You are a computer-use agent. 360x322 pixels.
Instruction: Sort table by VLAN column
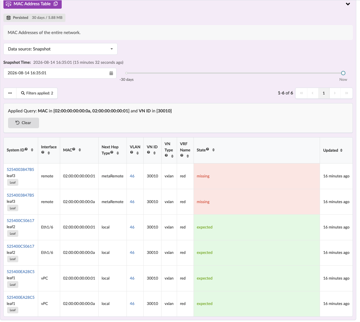pos(138,153)
